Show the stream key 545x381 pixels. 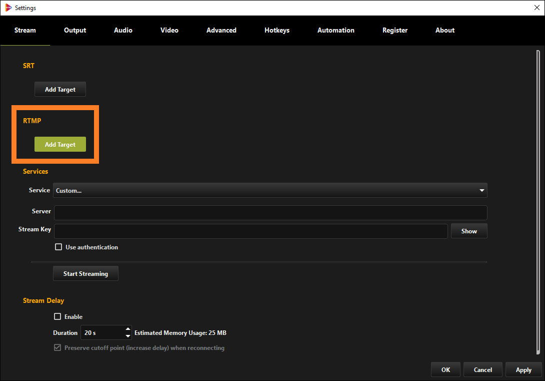469,231
